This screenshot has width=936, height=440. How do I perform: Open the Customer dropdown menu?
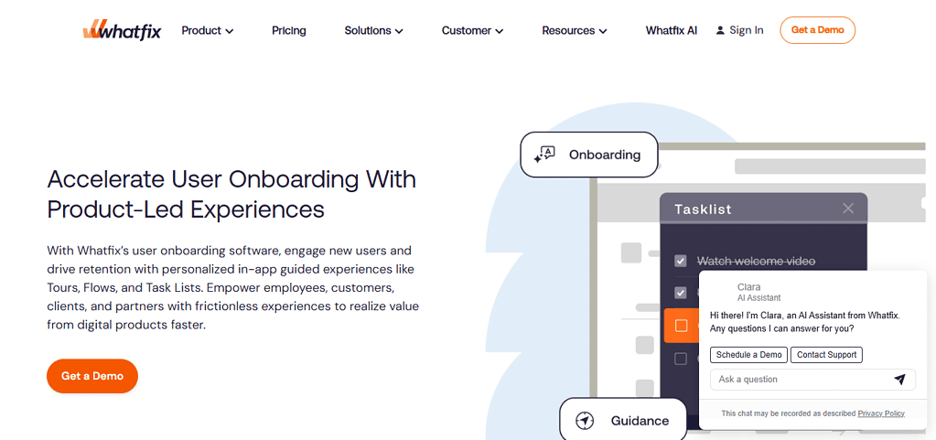(x=472, y=30)
